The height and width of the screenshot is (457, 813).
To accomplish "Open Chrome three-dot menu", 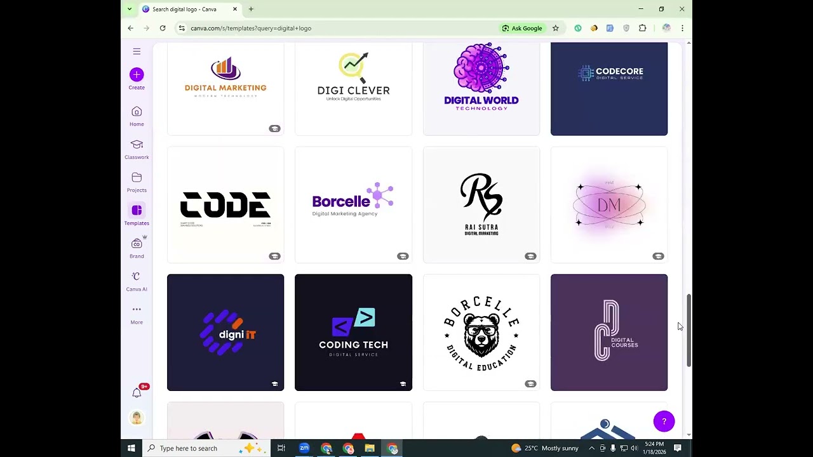I will point(682,28).
